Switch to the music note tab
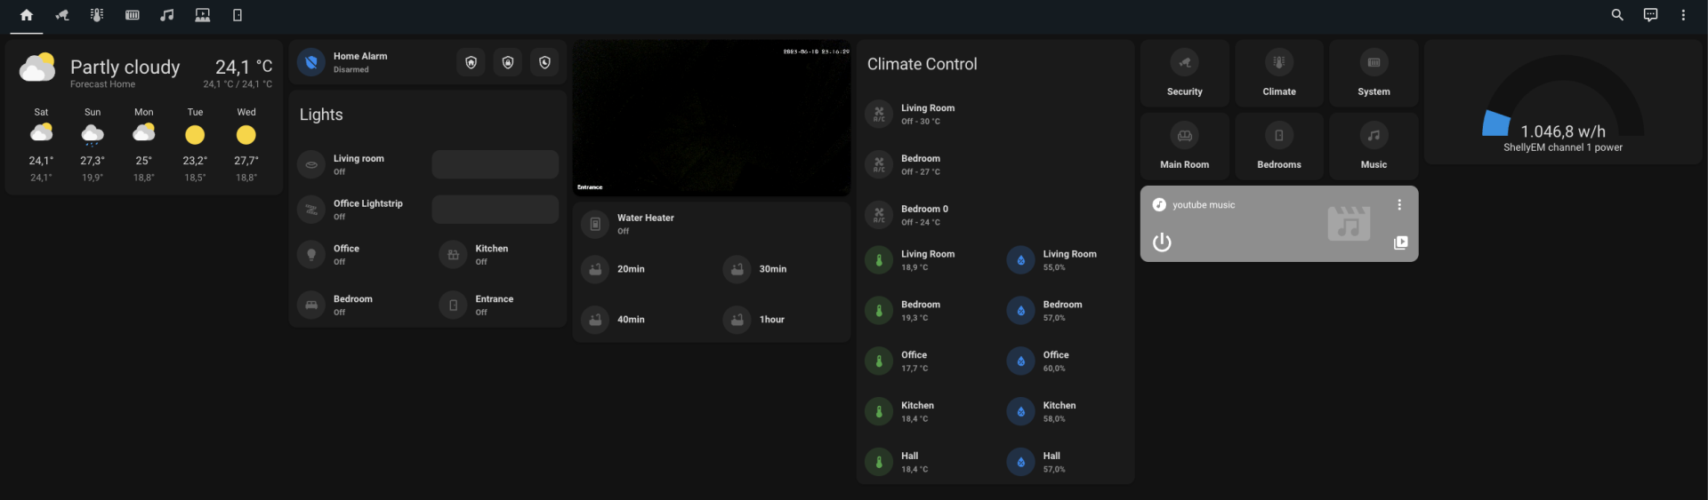The width and height of the screenshot is (1708, 500). (x=166, y=15)
